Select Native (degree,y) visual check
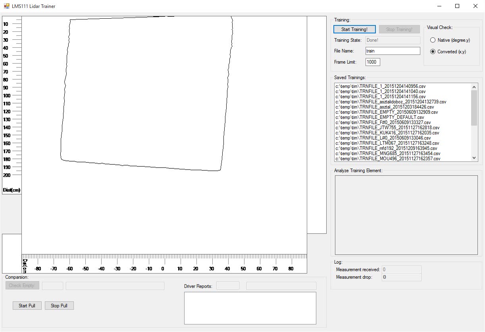Image resolution: width=485 pixels, height=332 pixels. pyautogui.click(x=450, y=40)
